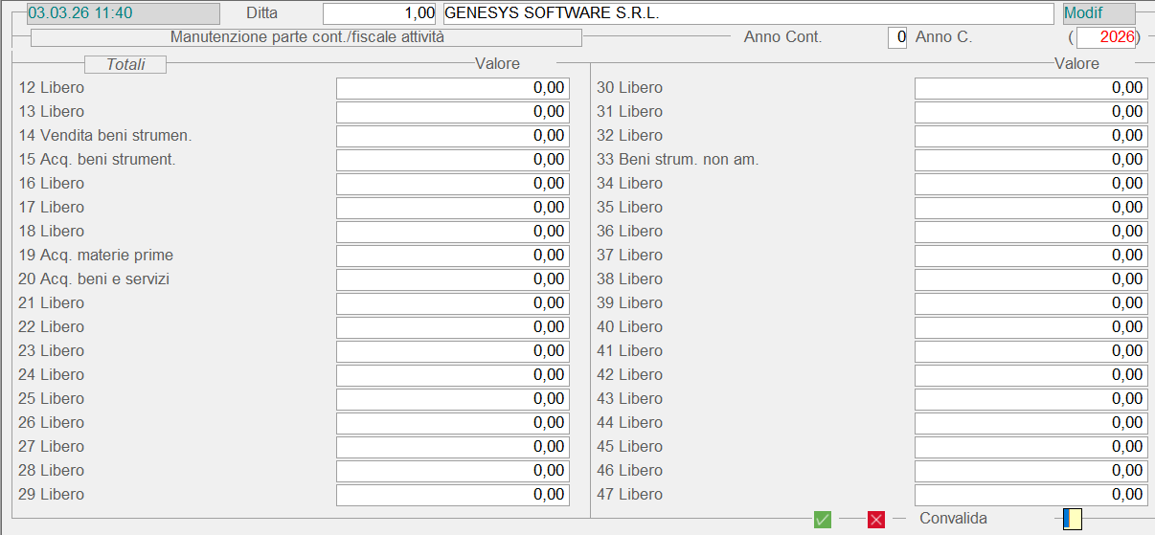Select the 29 Libero value field
This screenshot has height=535, width=1155.
pyautogui.click(x=452, y=495)
